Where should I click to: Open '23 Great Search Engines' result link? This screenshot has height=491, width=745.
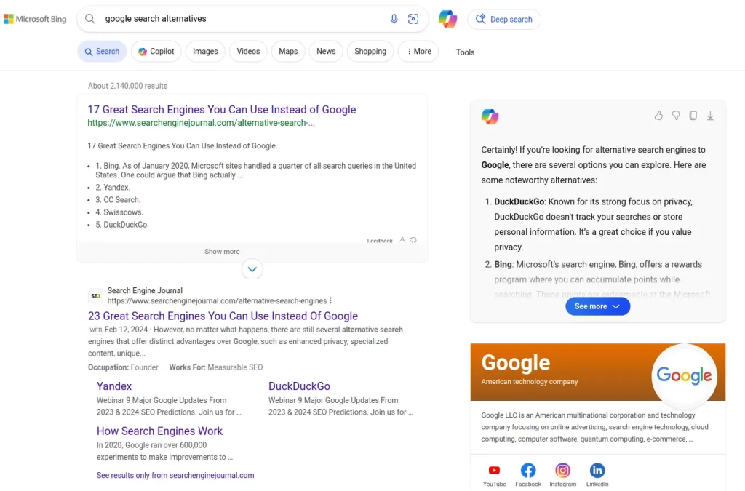pos(223,316)
